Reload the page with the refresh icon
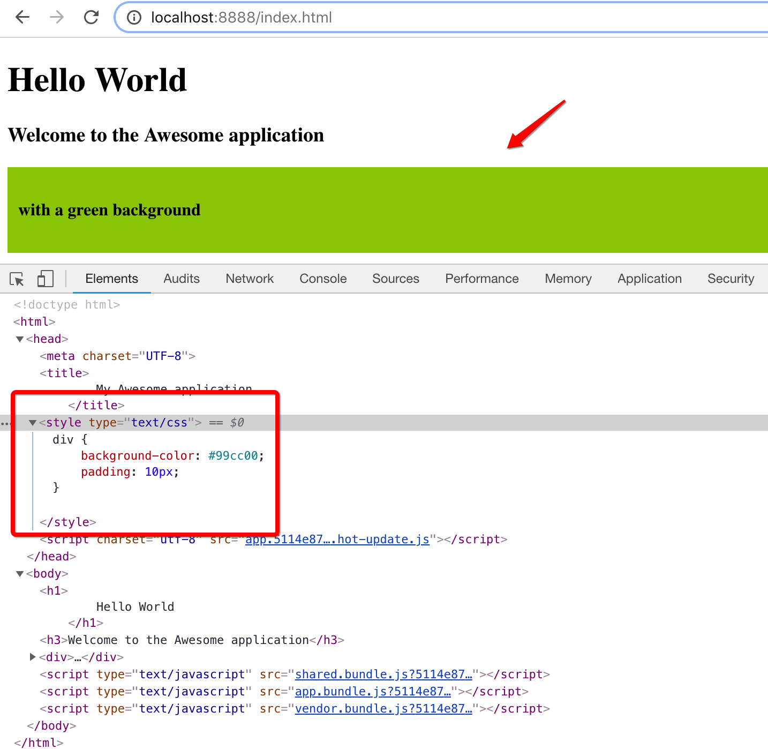Image resolution: width=768 pixels, height=749 pixels. pyautogui.click(x=92, y=18)
